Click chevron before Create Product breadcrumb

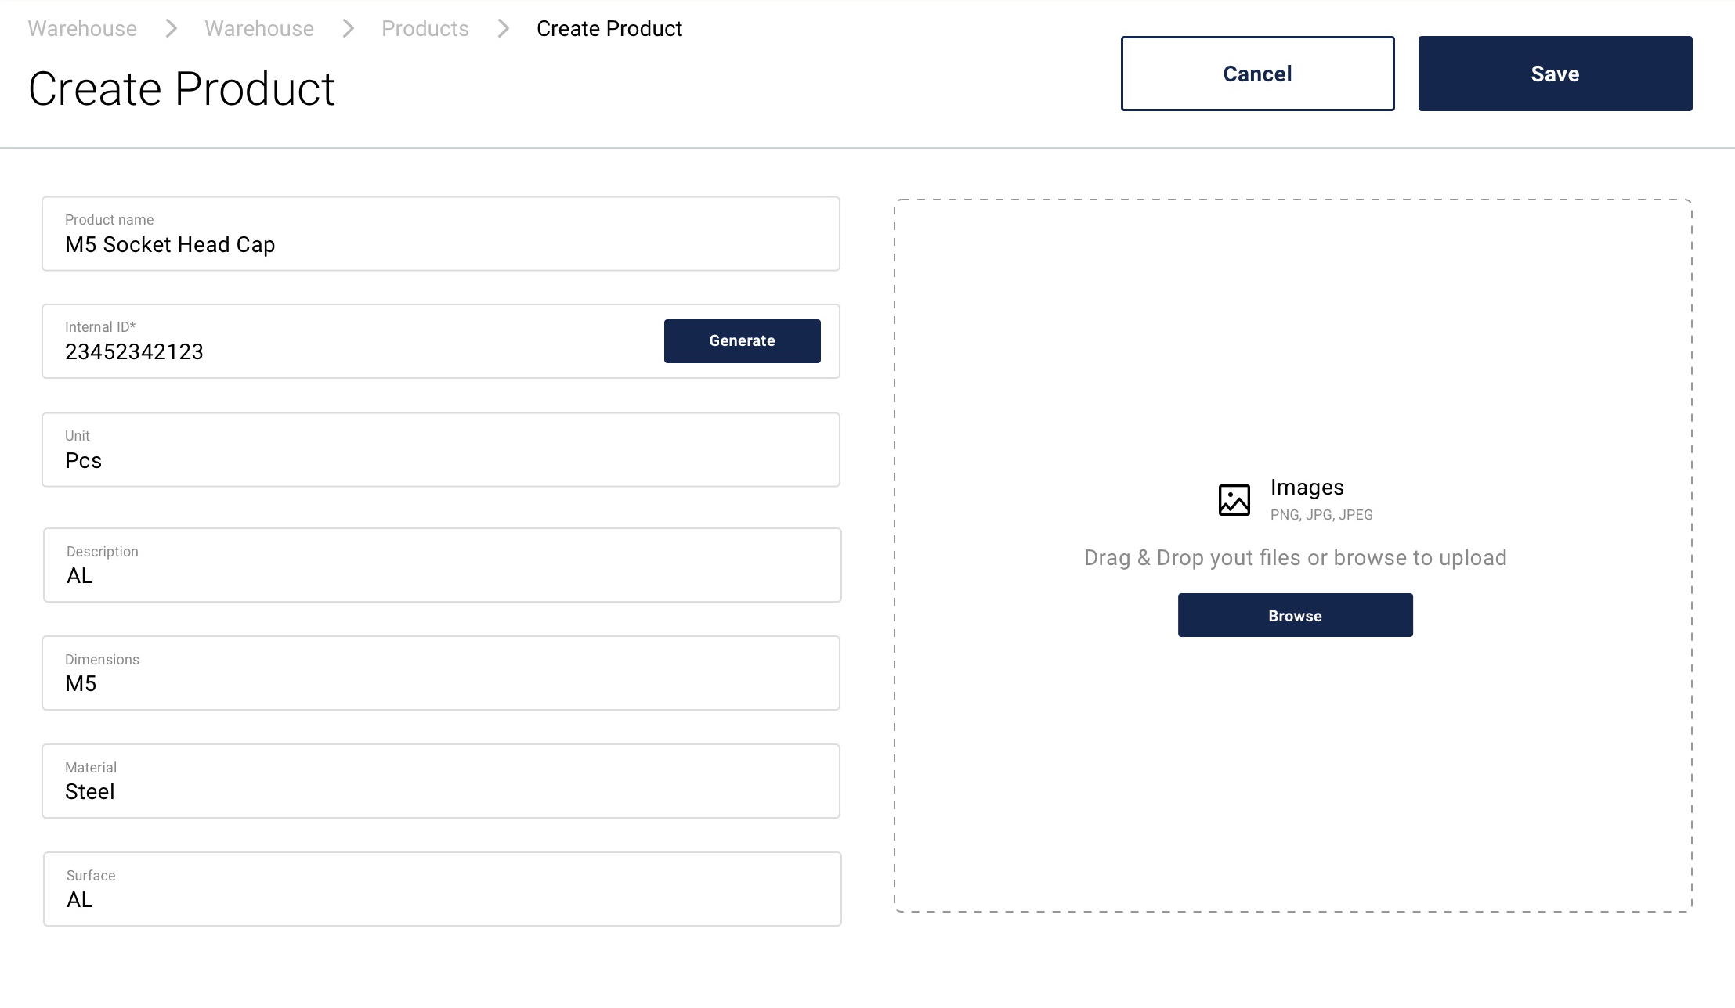coord(503,29)
